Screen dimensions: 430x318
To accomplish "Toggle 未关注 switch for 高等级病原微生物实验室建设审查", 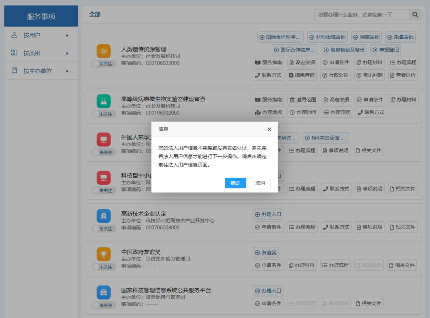I will (104, 114).
